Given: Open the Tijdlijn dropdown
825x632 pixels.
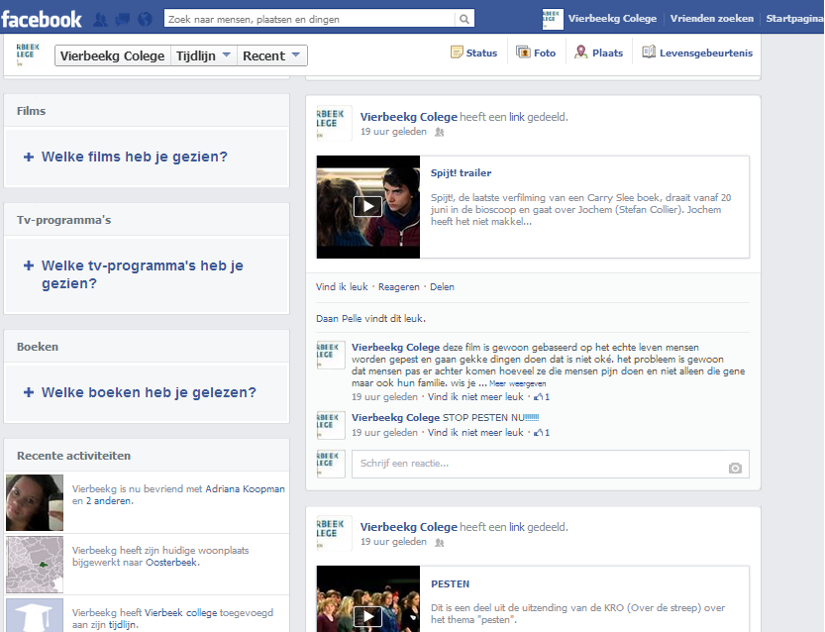Looking at the screenshot, I should (x=203, y=55).
